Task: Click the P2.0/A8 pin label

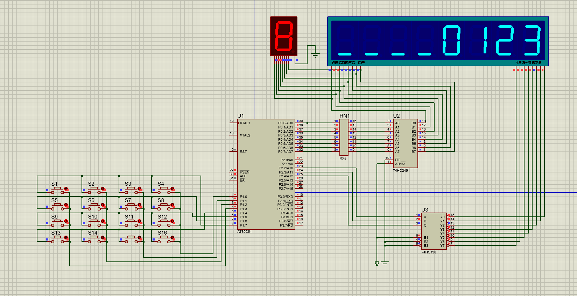Action: coord(287,160)
